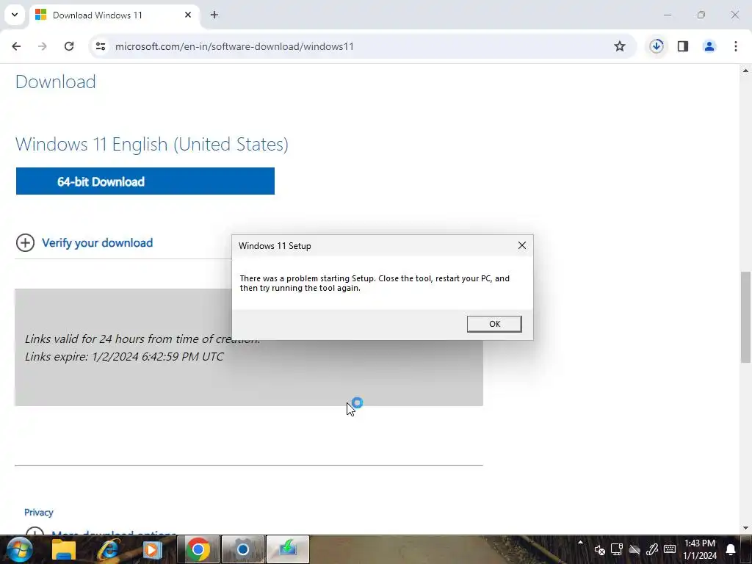Click the Links expire date text
The height and width of the screenshot is (564, 752).
(124, 356)
